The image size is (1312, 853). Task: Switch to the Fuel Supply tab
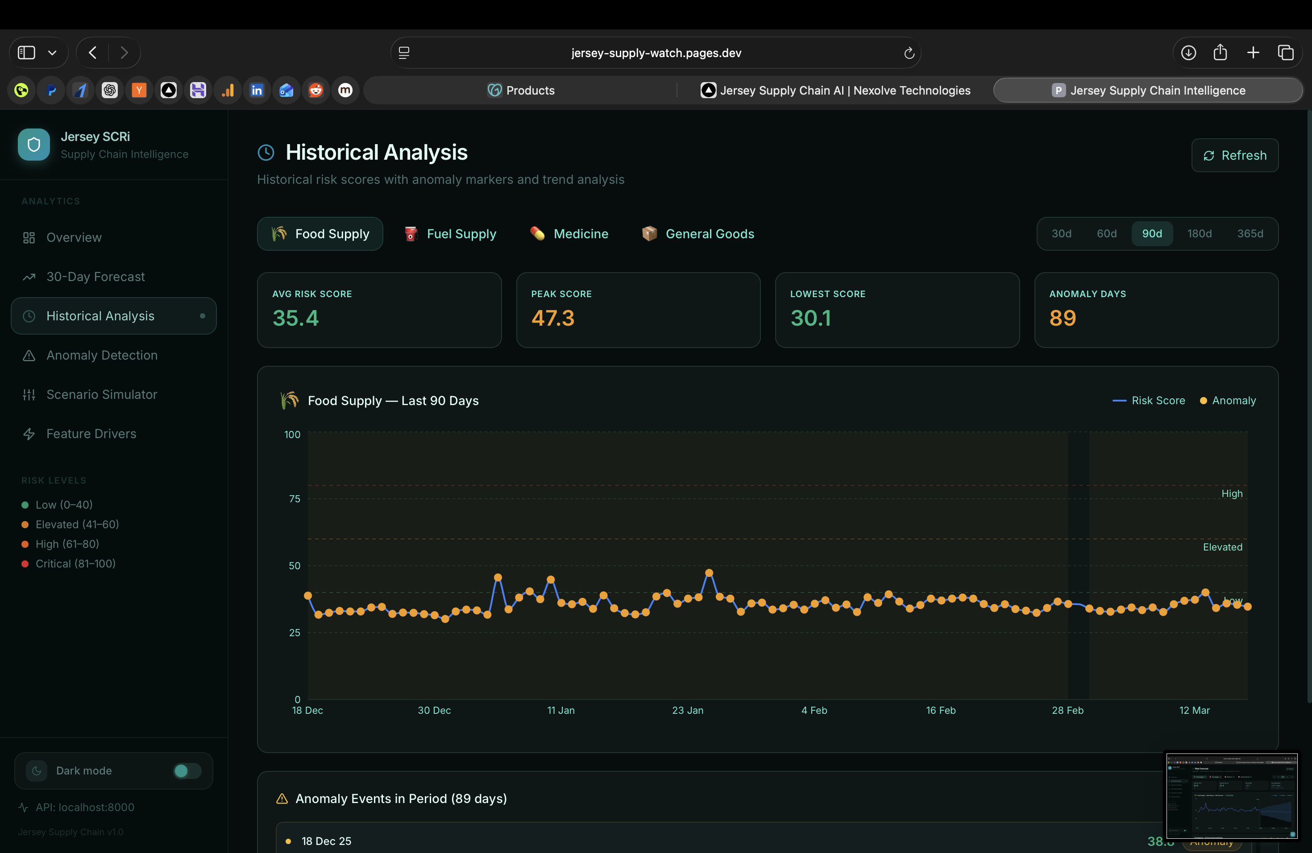pos(450,234)
